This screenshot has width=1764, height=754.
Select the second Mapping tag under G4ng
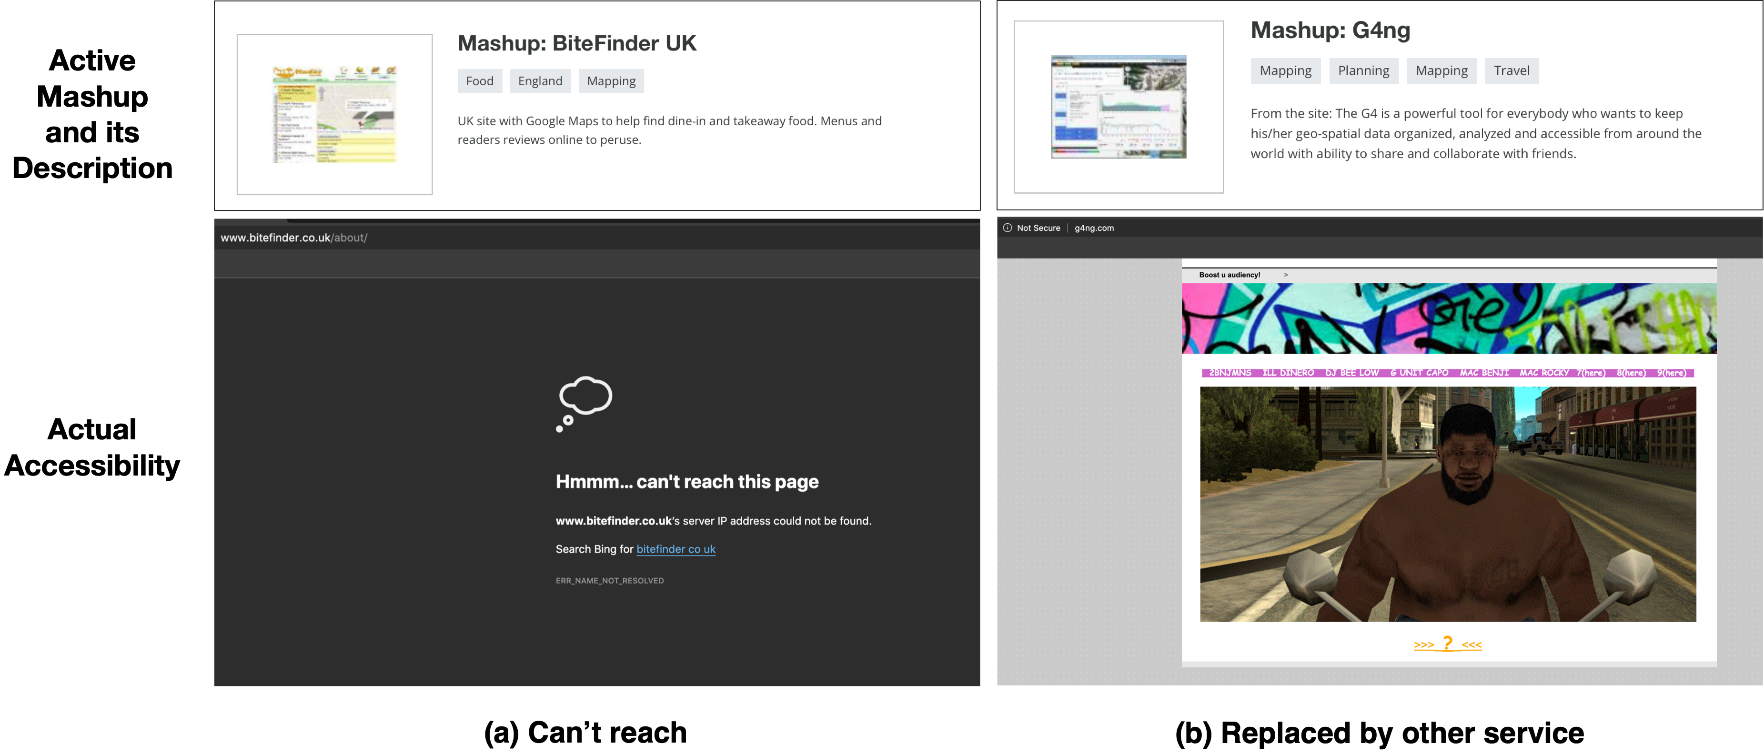coord(1441,70)
